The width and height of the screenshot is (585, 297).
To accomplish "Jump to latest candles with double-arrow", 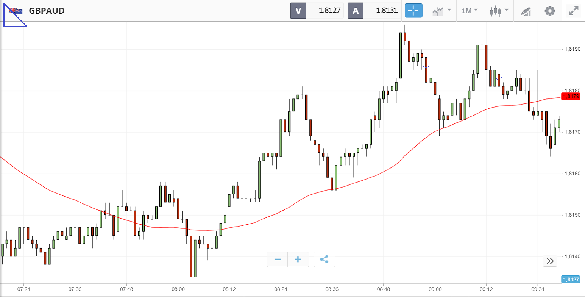I will (x=551, y=261).
